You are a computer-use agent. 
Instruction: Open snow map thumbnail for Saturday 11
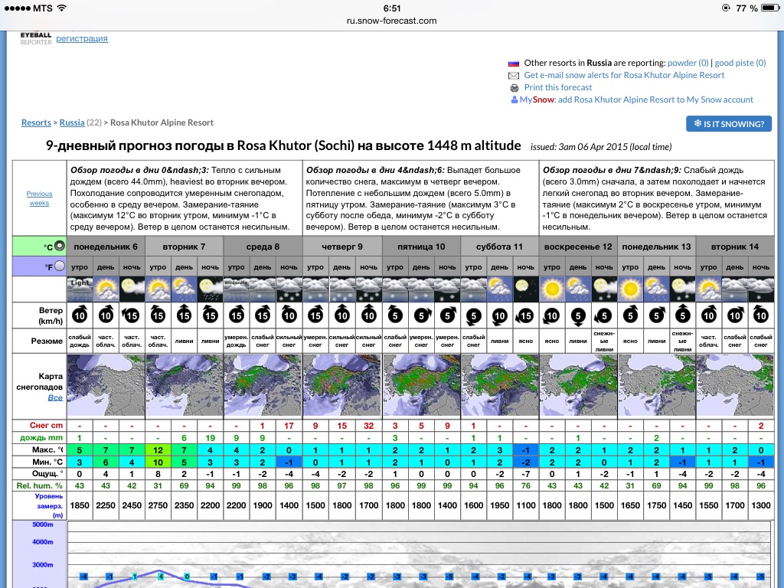(500, 385)
